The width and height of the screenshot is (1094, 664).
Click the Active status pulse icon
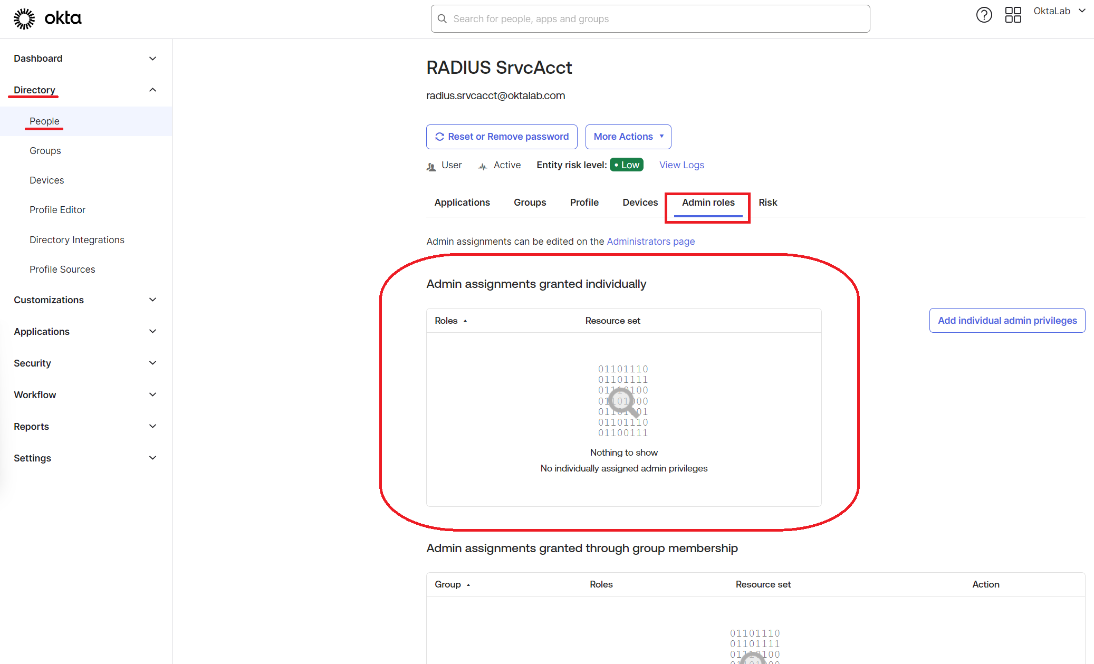point(482,165)
